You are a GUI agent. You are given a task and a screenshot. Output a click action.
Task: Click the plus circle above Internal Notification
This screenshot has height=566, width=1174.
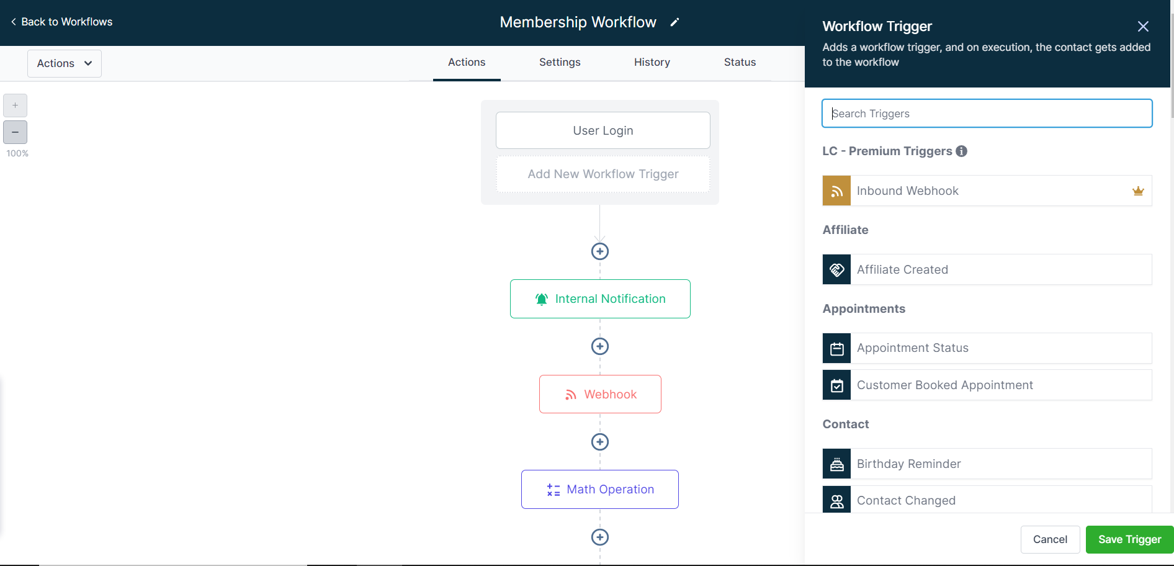(599, 251)
